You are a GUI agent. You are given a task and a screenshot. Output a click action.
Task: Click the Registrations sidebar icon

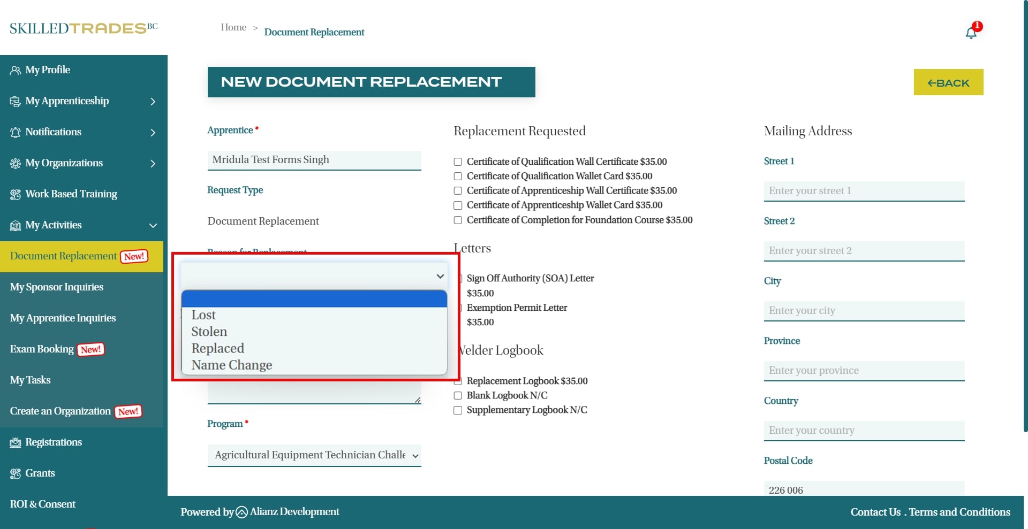16,443
